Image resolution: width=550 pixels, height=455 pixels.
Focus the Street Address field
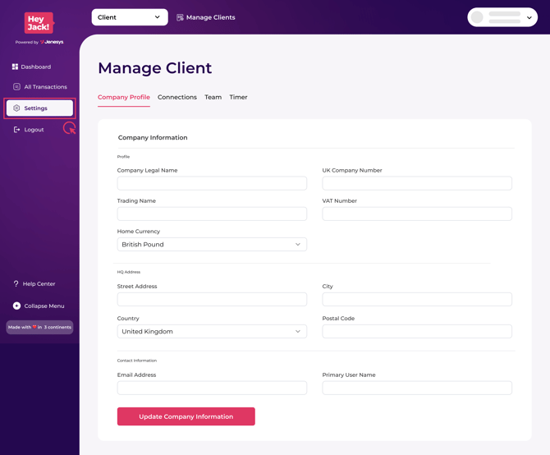pos(212,299)
